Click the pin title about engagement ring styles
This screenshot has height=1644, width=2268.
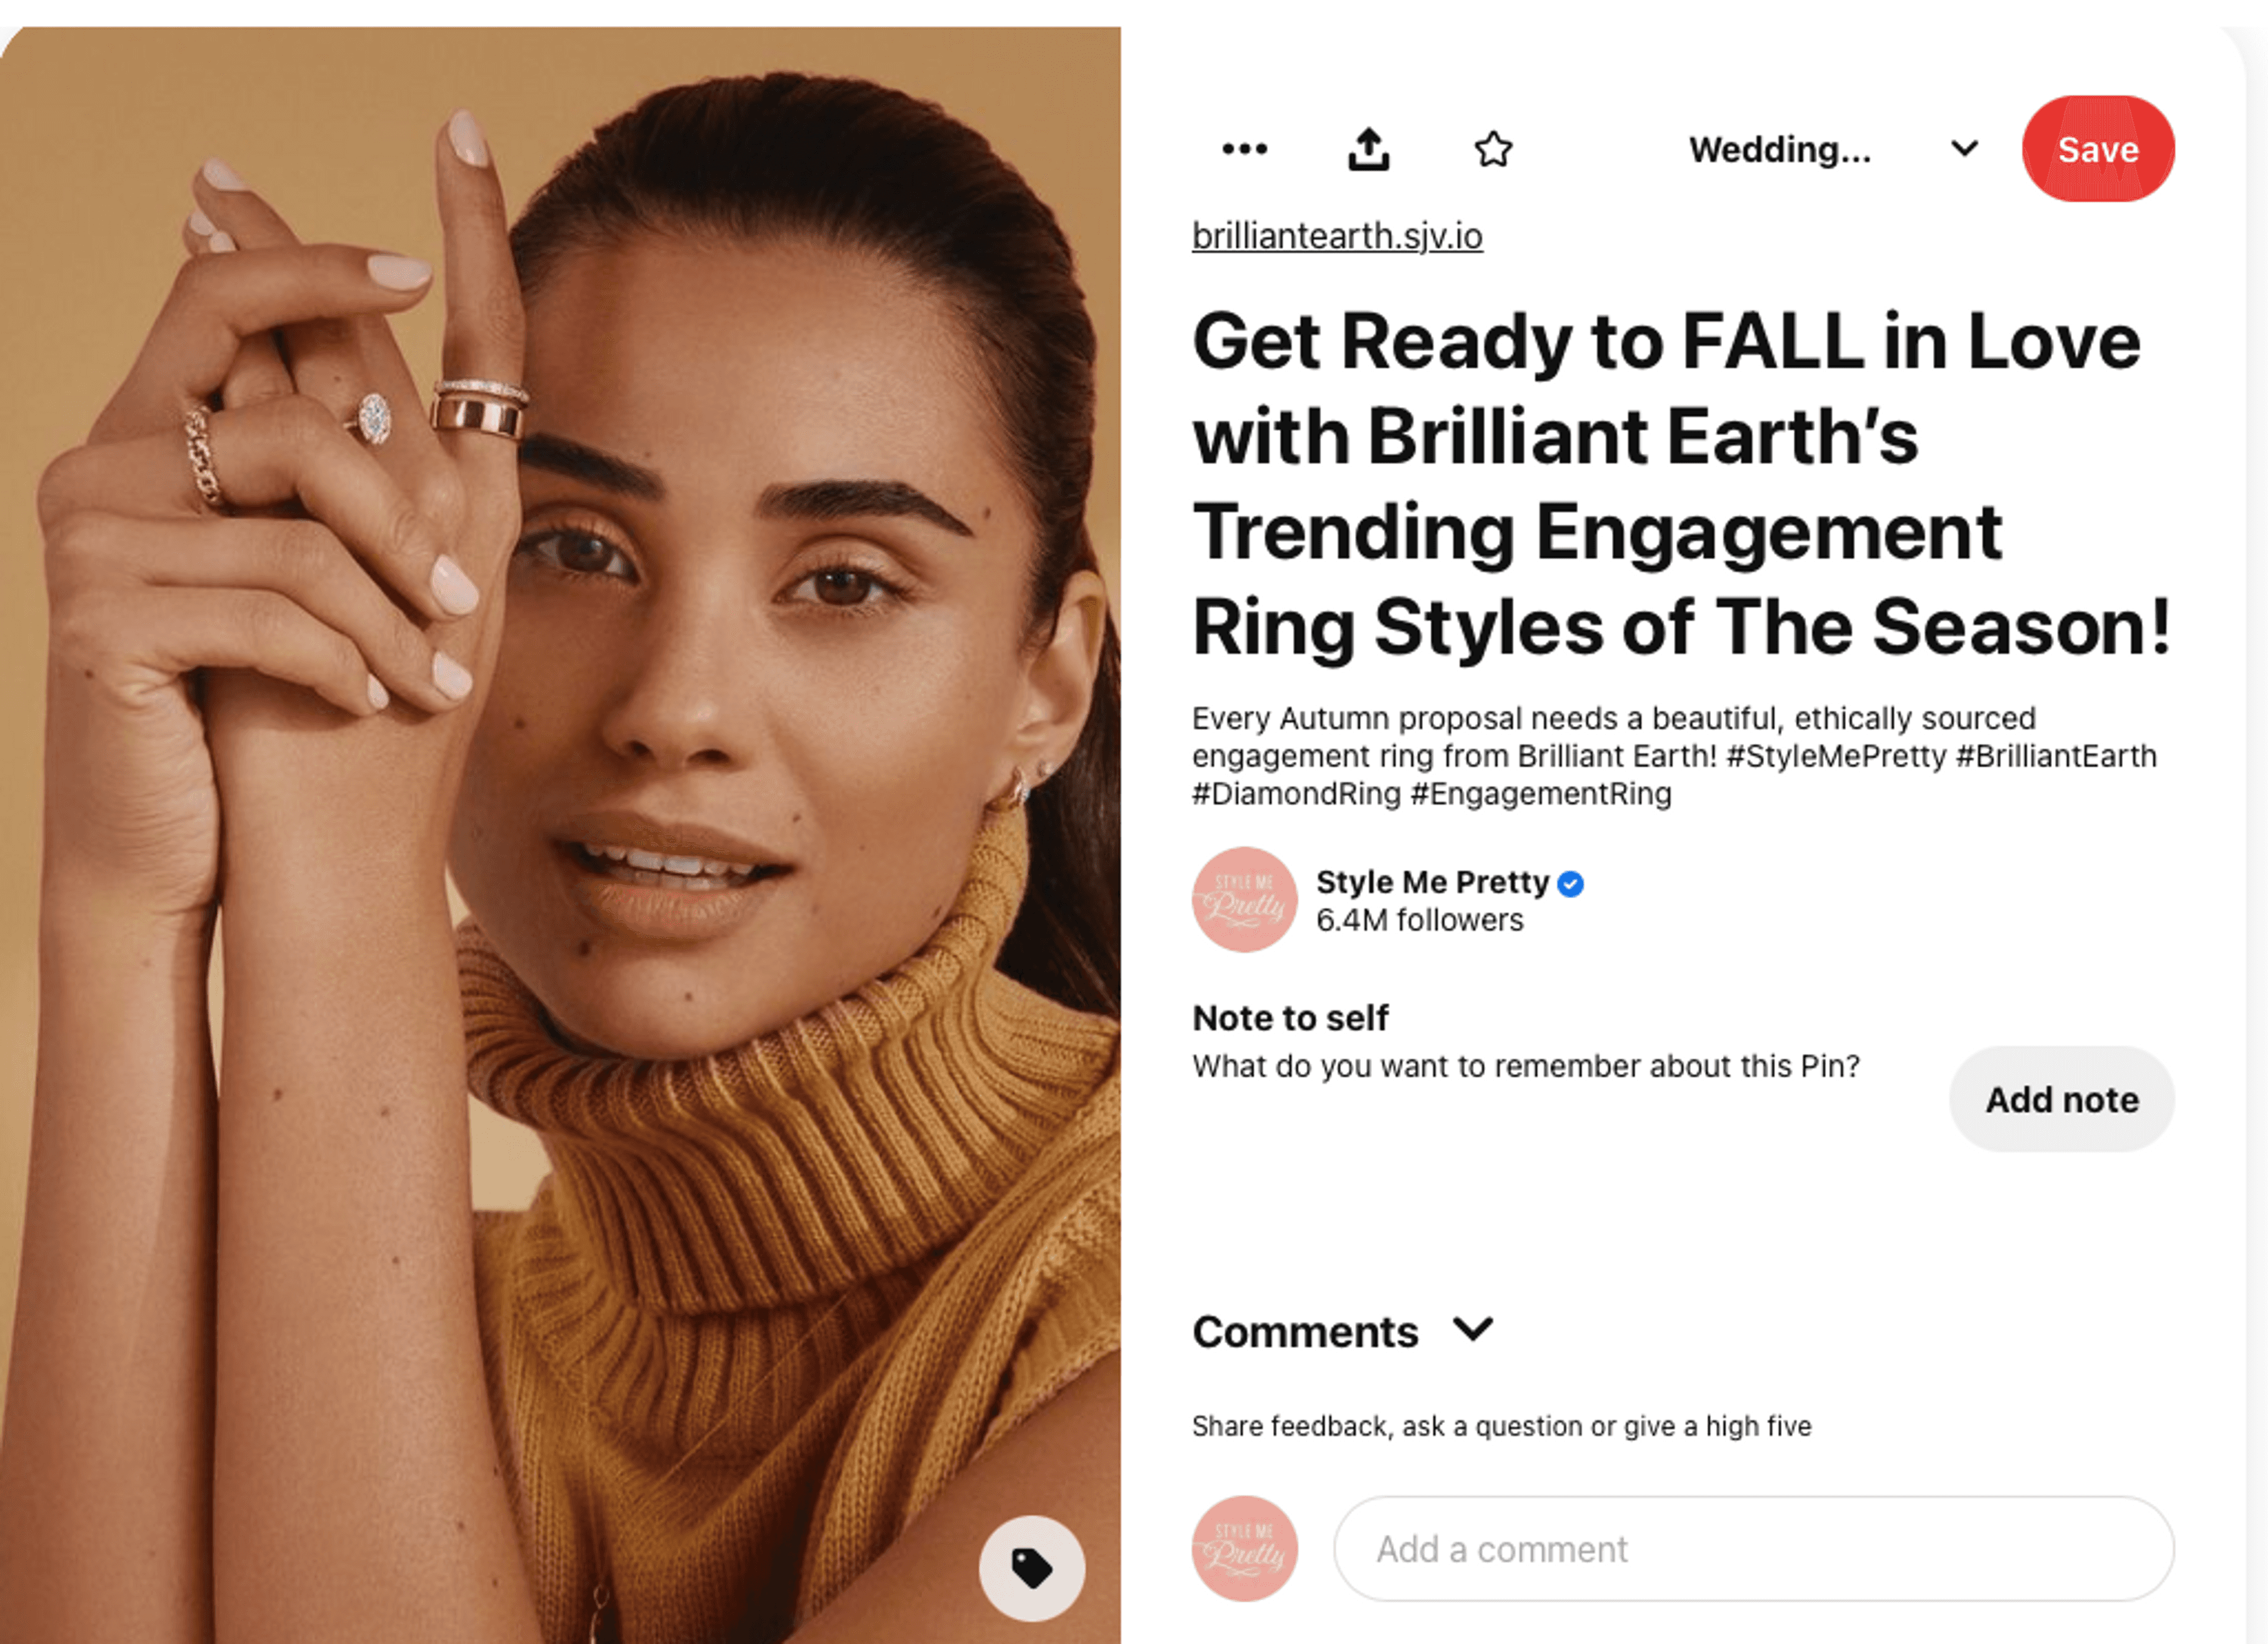click(1682, 484)
